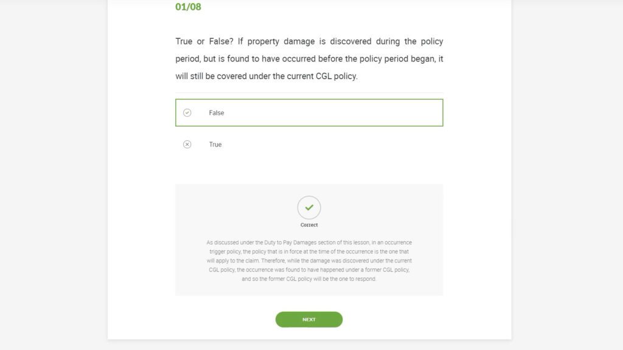The image size is (623, 350).
Task: Click the divider line above the False option
Action: (x=309, y=93)
